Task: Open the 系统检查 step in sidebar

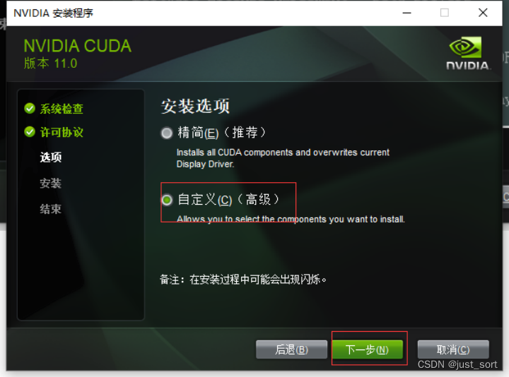Action: (62, 109)
